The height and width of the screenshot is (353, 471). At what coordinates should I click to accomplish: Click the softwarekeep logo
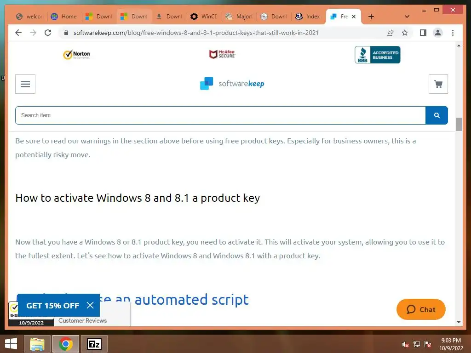[232, 84]
